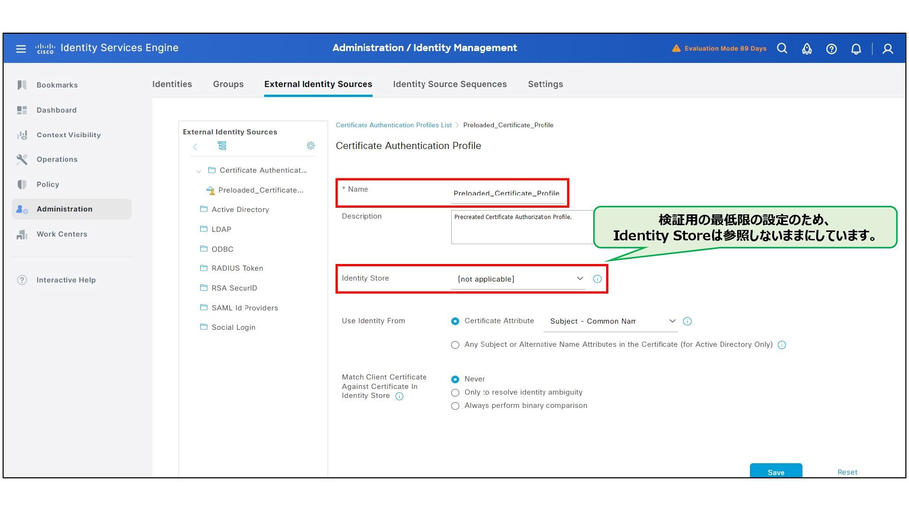This screenshot has height=511, width=909.
Task: Open Active Directory folder in tree
Action: coord(240,210)
